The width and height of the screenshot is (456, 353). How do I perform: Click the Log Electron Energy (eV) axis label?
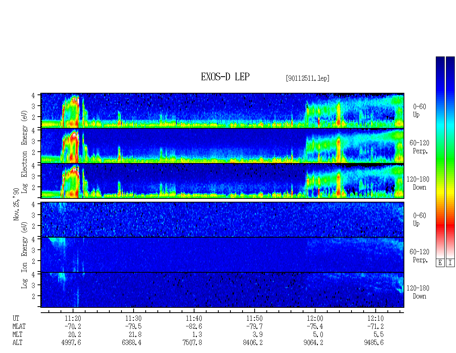[25, 152]
